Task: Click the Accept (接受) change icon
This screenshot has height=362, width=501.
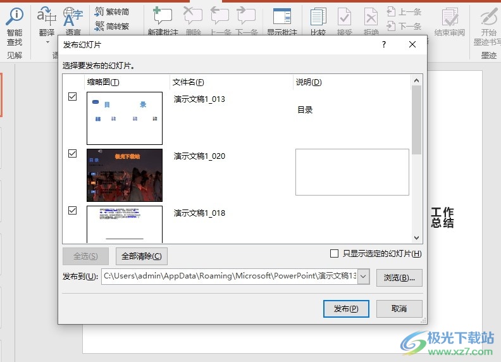Action: pos(344,16)
